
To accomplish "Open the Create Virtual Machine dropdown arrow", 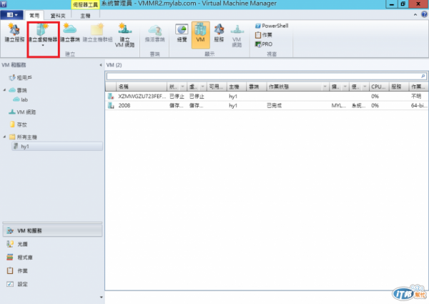I will (x=43, y=46).
